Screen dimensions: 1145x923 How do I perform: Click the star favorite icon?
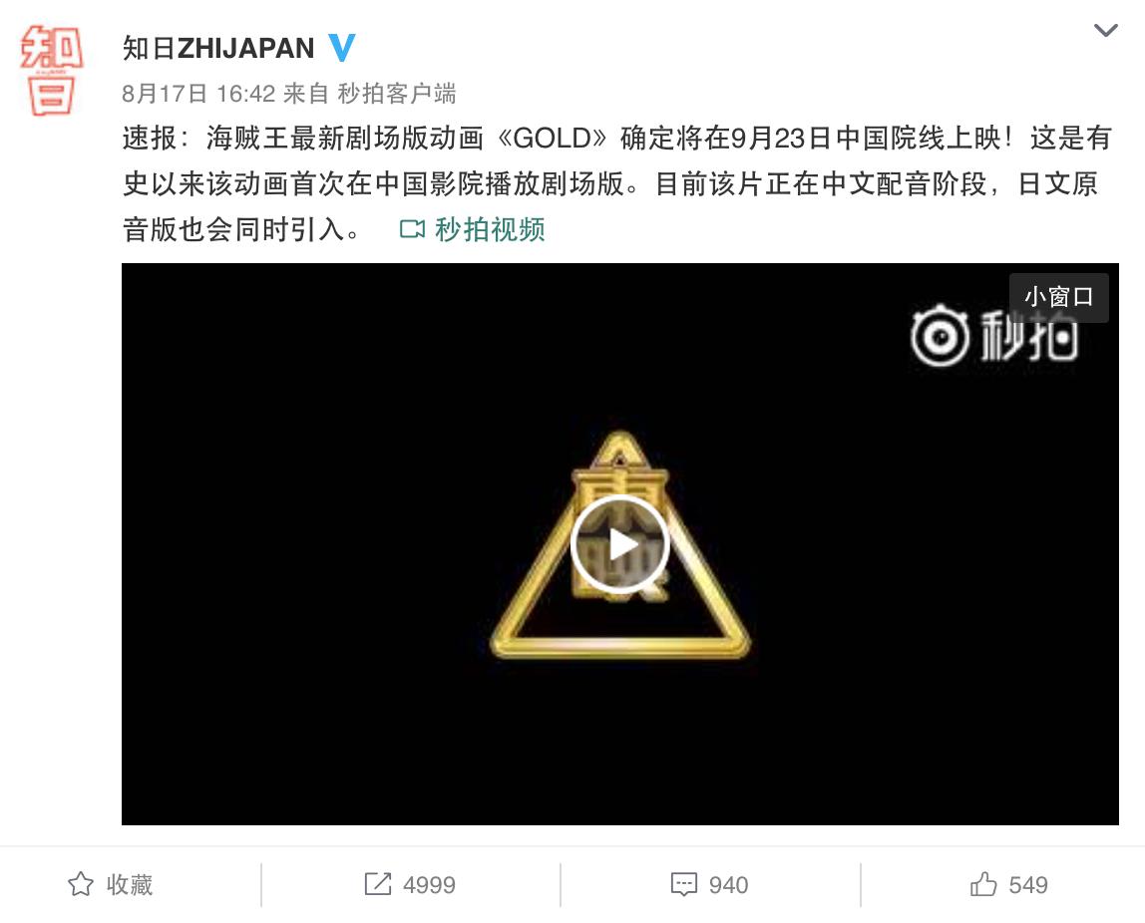click(x=81, y=884)
